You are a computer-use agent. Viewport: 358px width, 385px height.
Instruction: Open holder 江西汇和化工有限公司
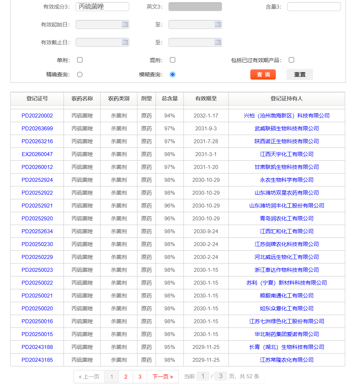pyautogui.click(x=287, y=231)
